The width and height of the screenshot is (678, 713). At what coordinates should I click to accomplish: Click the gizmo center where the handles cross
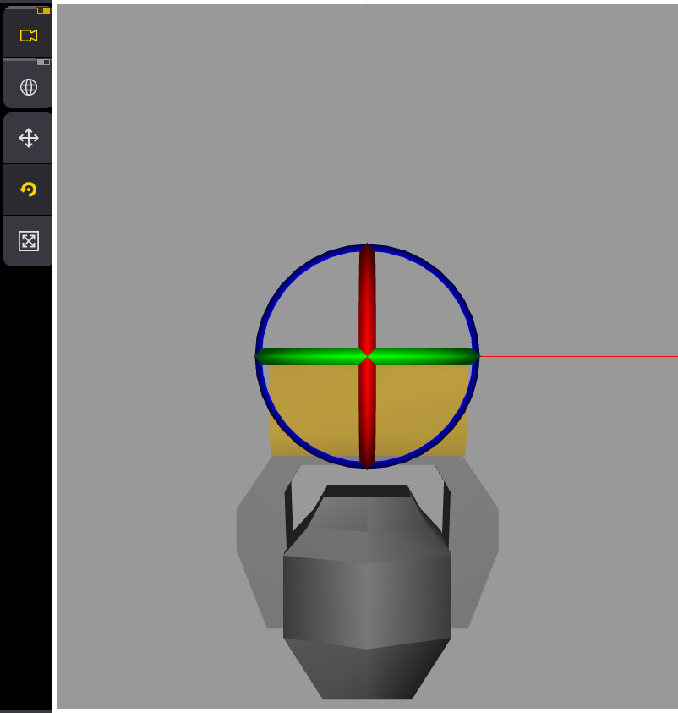367,356
